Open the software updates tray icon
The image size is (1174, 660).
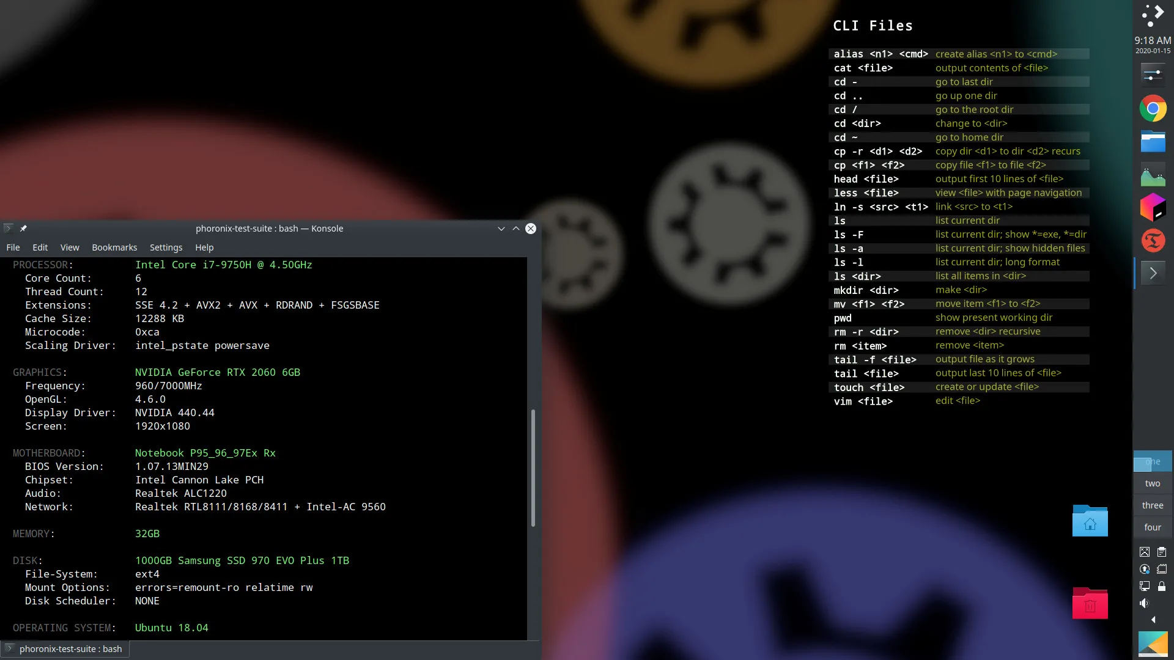[x=1144, y=569]
